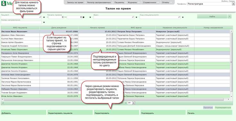Click the vertical scrollbar of the table
This screenshot has height=121, width=236.
(231, 62)
